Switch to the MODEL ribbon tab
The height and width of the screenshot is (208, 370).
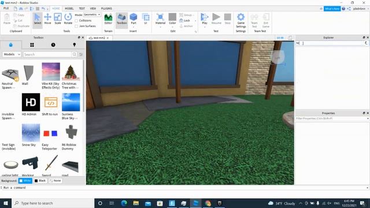(x=69, y=9)
